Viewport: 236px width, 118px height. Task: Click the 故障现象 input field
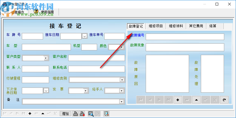coord(185,47)
